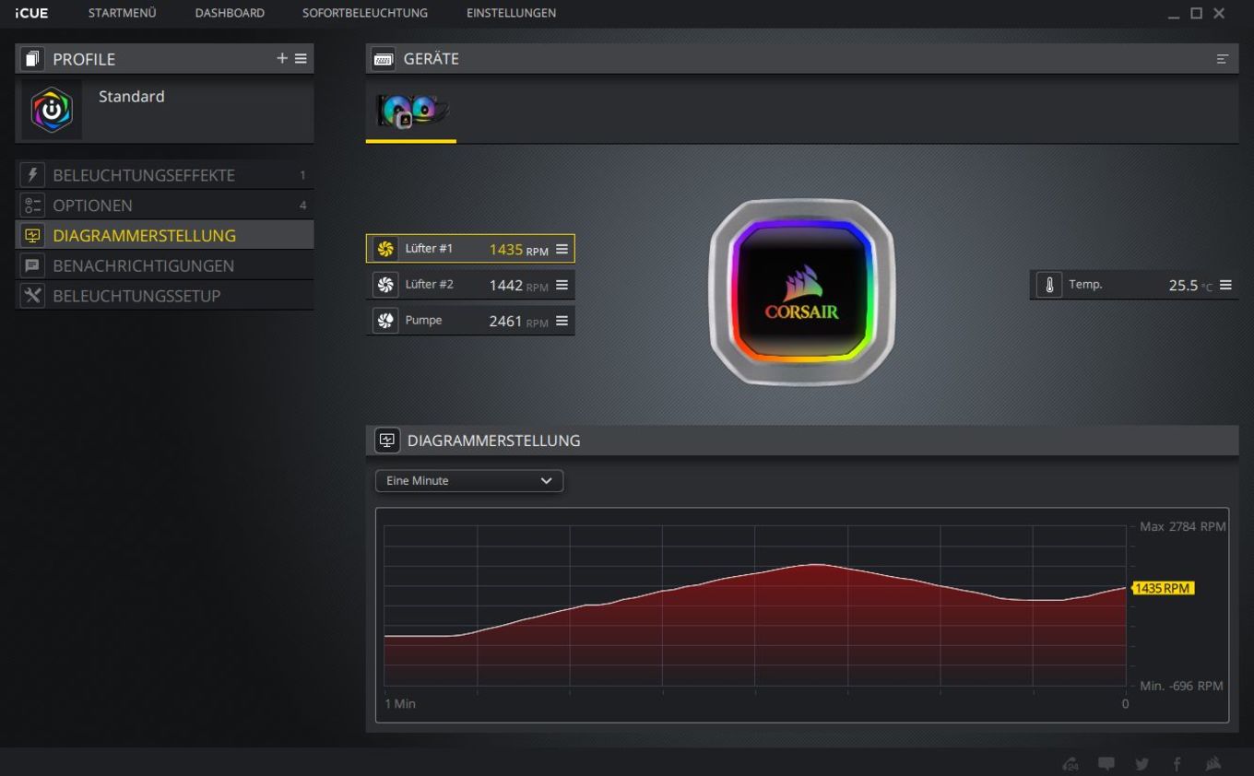Open the Facebook link in footer

tap(1177, 764)
